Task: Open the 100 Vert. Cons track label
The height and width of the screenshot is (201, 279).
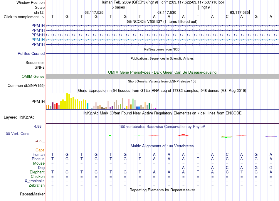Action: coord(16,134)
